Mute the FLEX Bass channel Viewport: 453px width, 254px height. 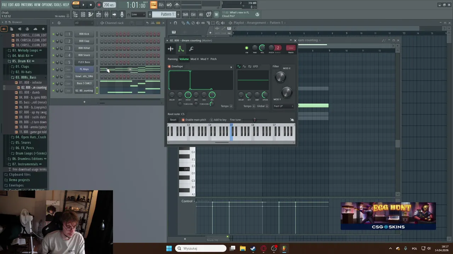[x=53, y=62]
